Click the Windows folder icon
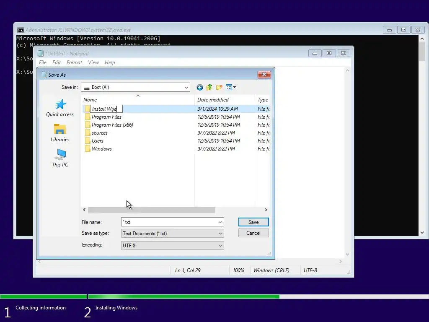This screenshot has height=322, width=429. pos(87,149)
